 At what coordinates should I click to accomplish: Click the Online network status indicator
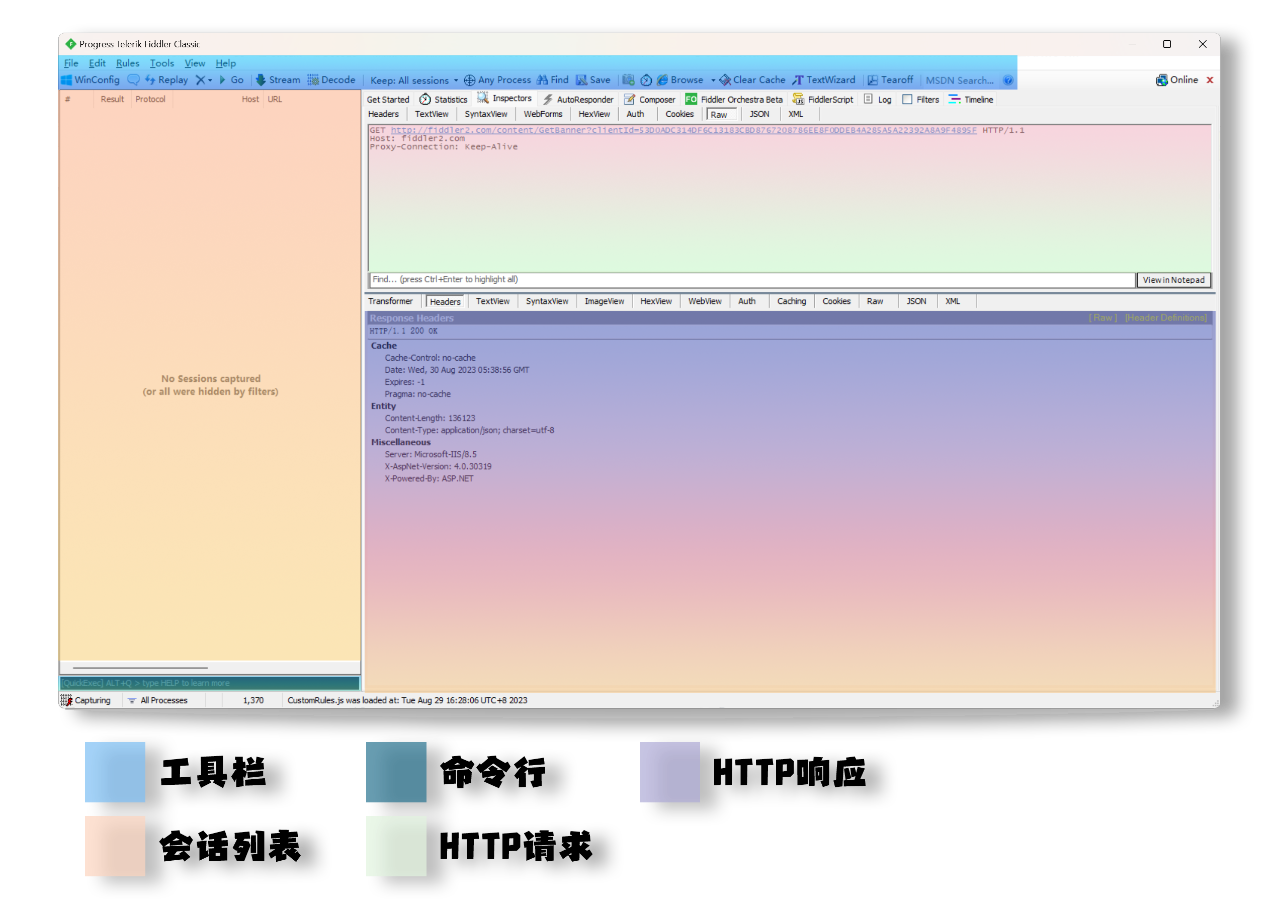click(1176, 79)
